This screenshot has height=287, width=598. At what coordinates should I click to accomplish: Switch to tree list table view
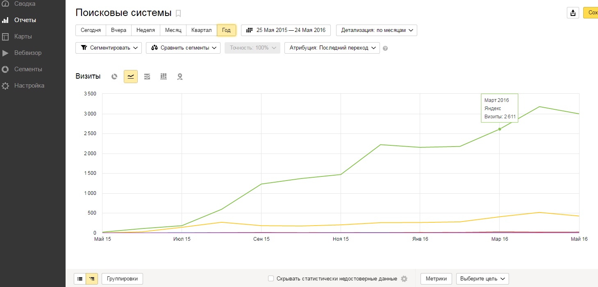92,279
